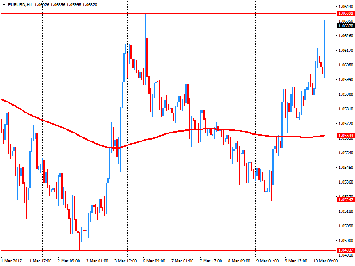Click the 3 Mar 01:00 time label
The height and width of the screenshot is (266, 355).
pos(97,261)
